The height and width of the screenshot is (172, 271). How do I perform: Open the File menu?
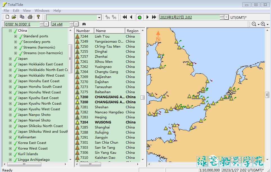click(x=6, y=10)
